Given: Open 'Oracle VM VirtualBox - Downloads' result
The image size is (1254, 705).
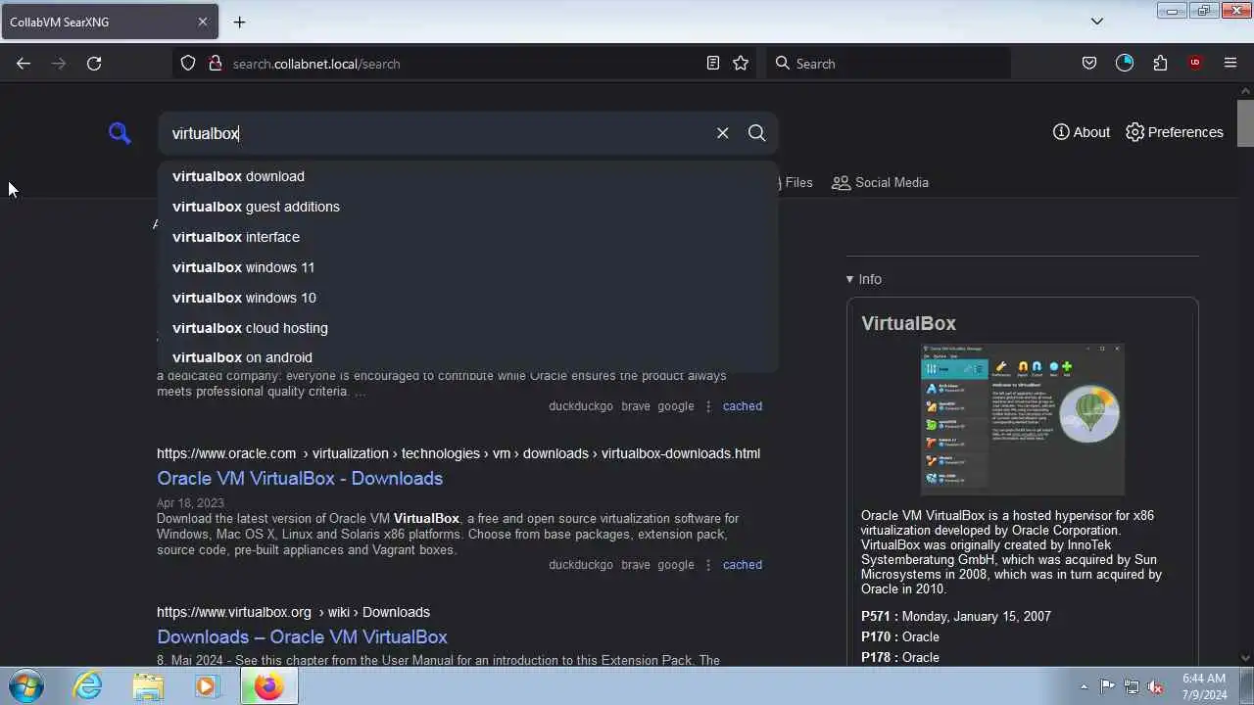Looking at the screenshot, I should (300, 478).
